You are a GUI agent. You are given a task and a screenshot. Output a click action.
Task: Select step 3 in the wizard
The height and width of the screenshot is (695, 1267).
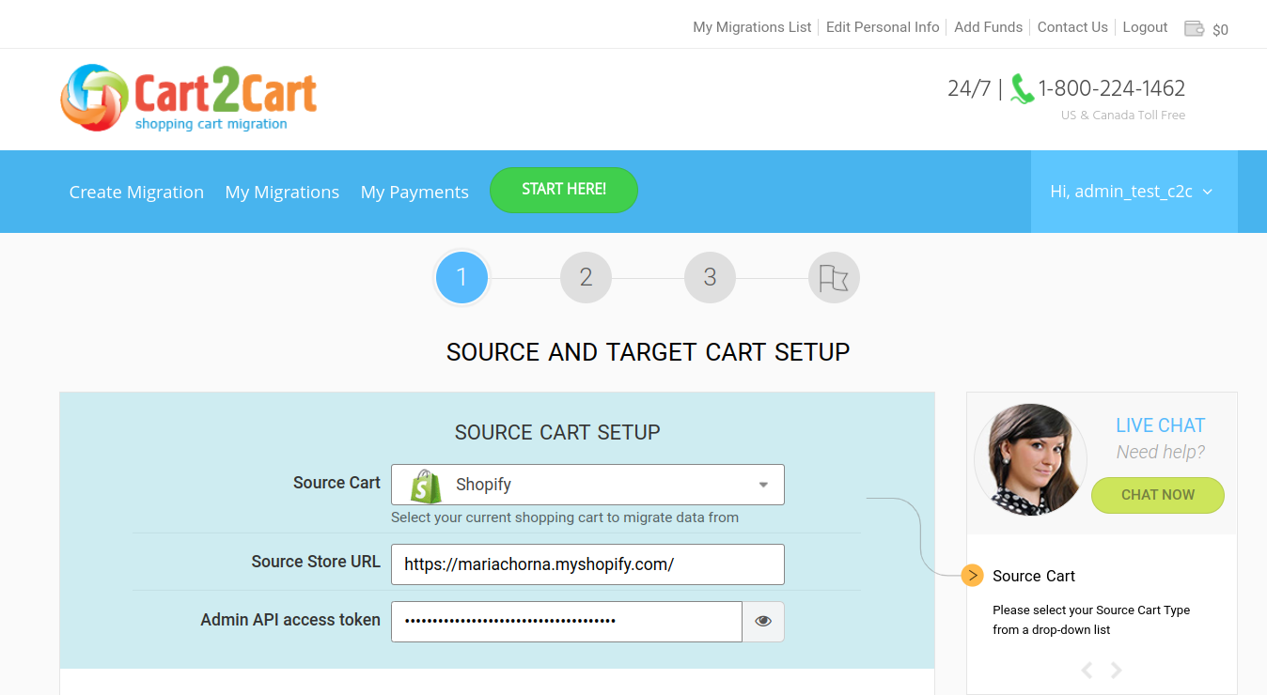(710, 278)
